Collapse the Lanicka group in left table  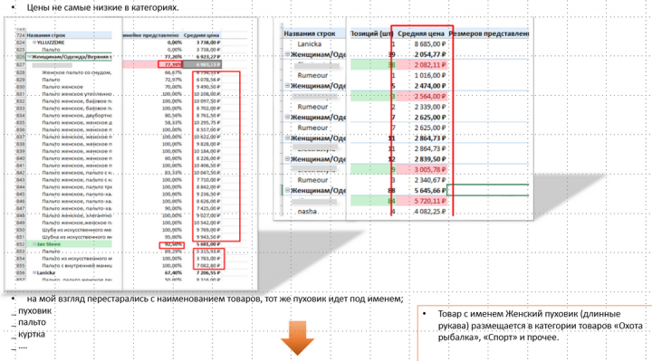[34, 273]
